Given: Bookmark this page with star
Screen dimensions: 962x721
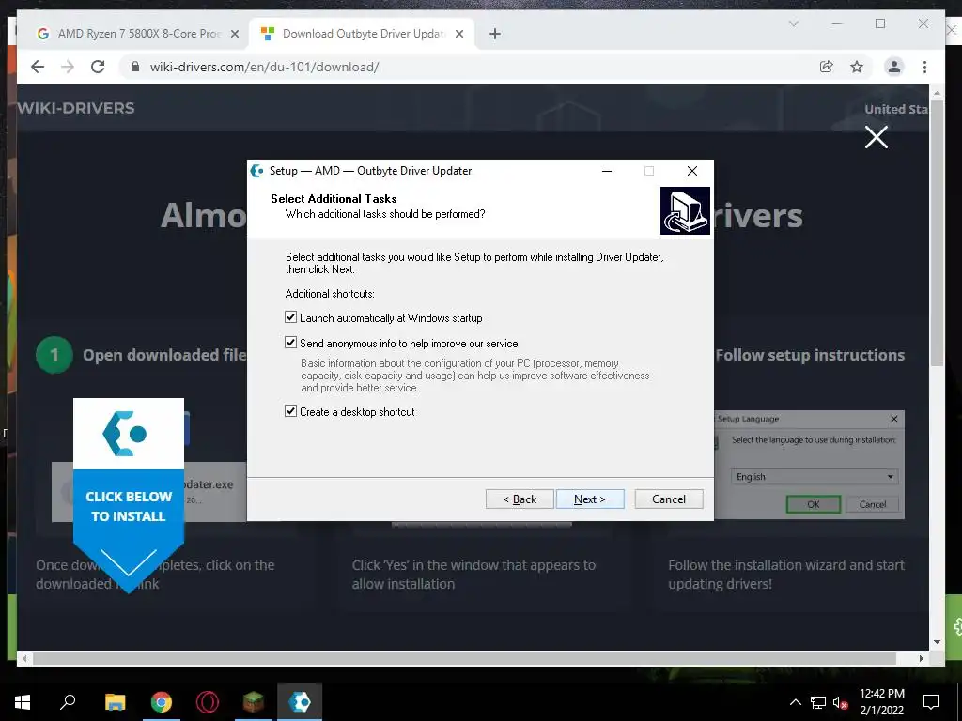Looking at the screenshot, I should [x=857, y=67].
